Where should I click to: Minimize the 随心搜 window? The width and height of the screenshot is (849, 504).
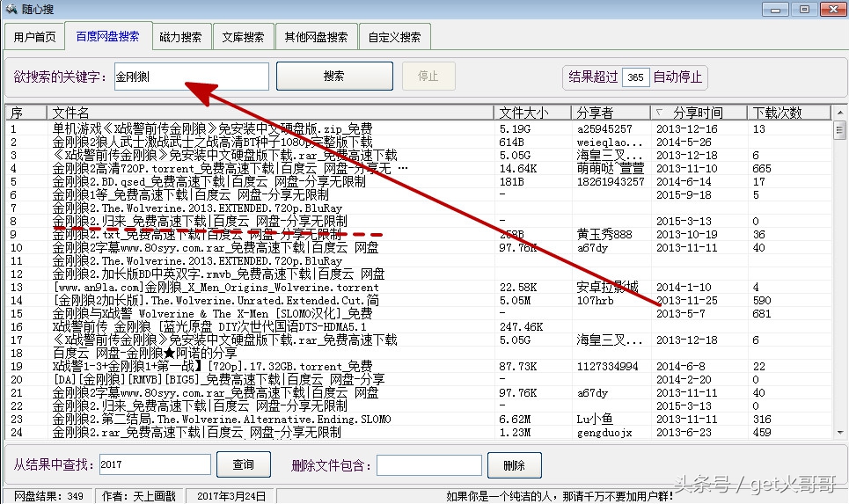tap(775, 9)
